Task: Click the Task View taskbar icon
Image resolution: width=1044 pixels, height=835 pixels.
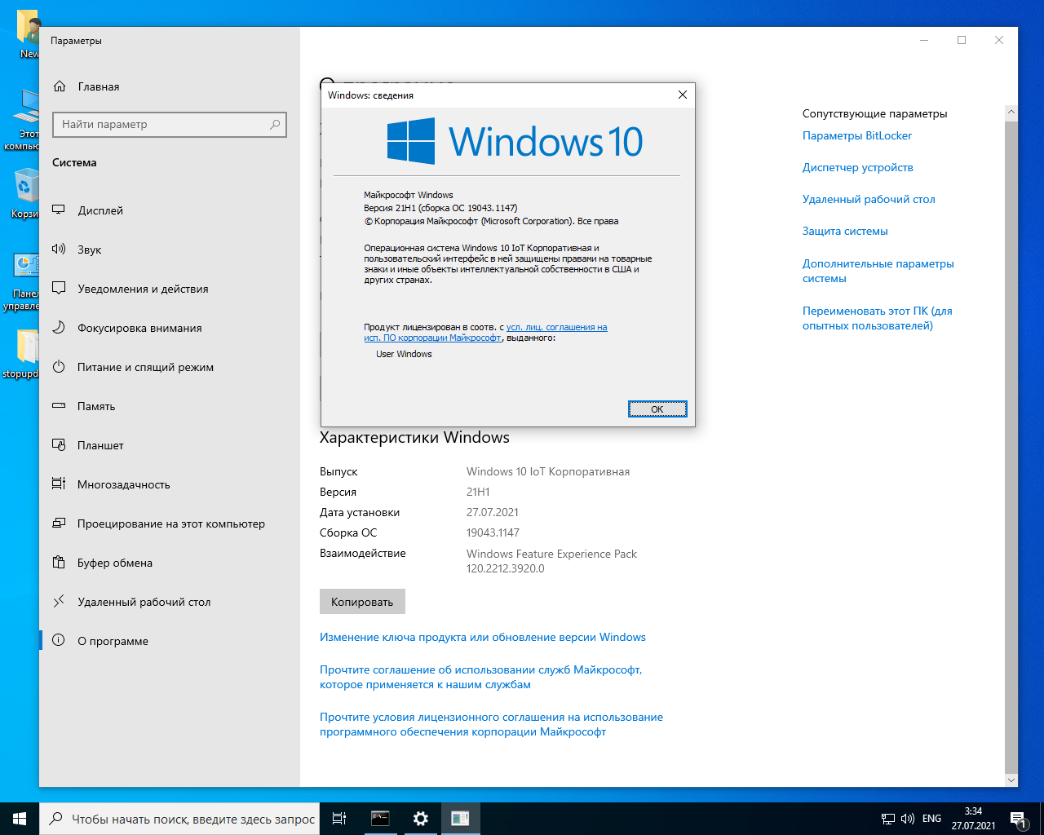Action: 339,819
